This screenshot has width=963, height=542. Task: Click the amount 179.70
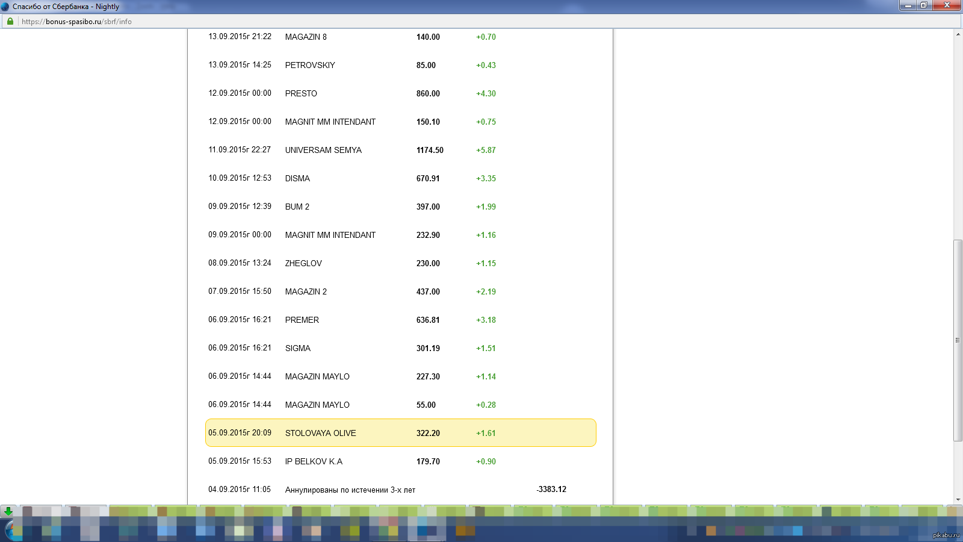click(x=428, y=461)
